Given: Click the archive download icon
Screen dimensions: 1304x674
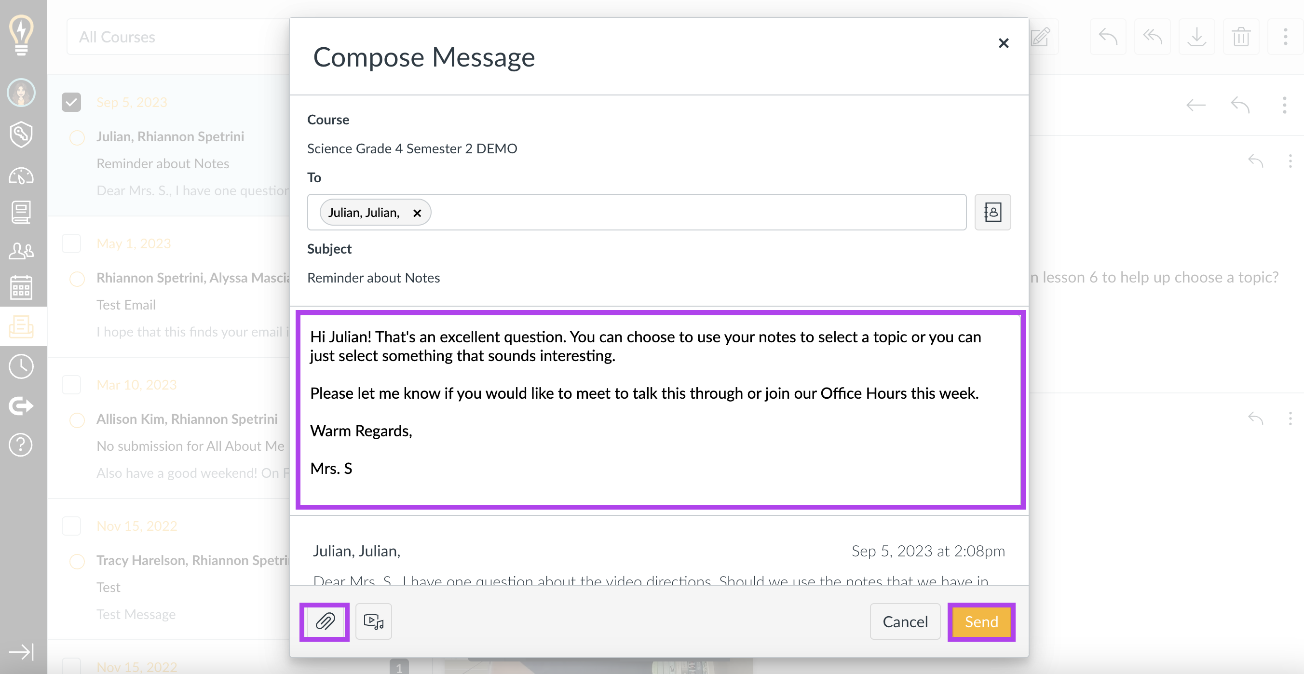Looking at the screenshot, I should (x=1196, y=37).
